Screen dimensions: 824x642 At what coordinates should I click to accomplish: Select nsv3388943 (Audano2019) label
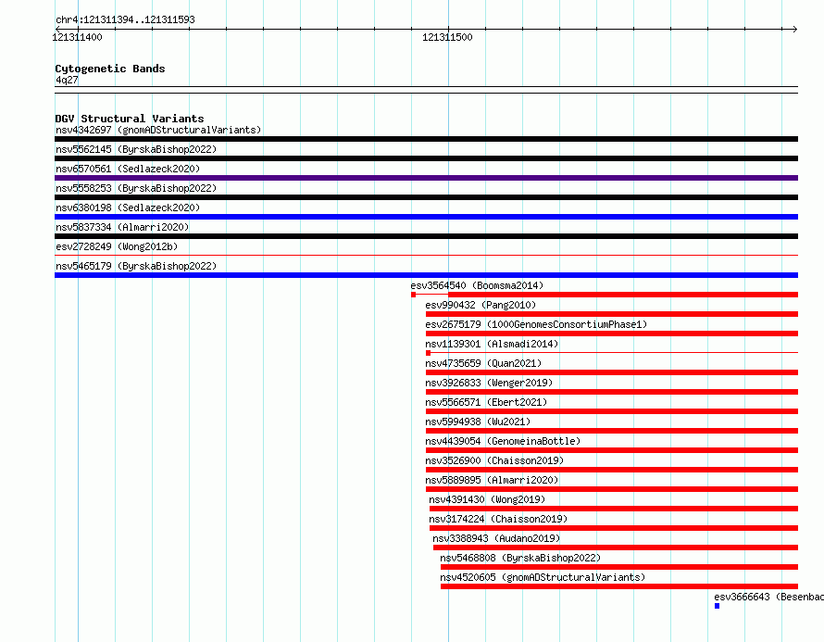(x=496, y=538)
